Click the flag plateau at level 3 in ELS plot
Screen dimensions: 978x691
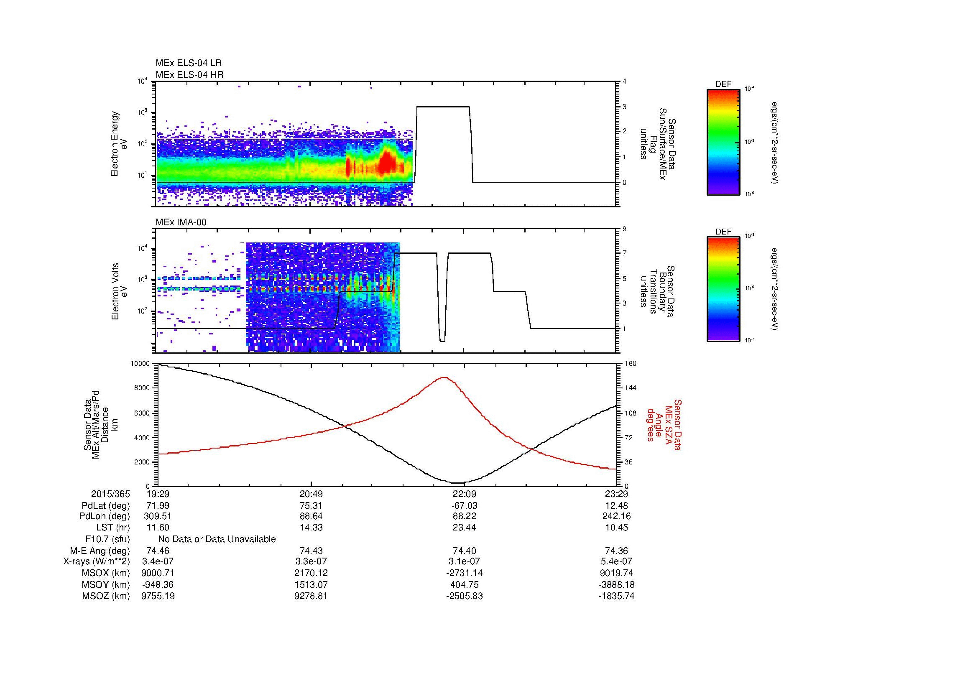[443, 107]
